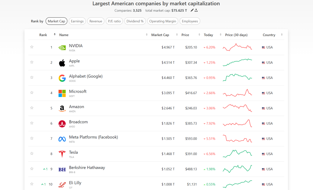Click the Price (30 days) column header
Image resolution: width=313 pixels, height=190 pixels.
click(236, 35)
